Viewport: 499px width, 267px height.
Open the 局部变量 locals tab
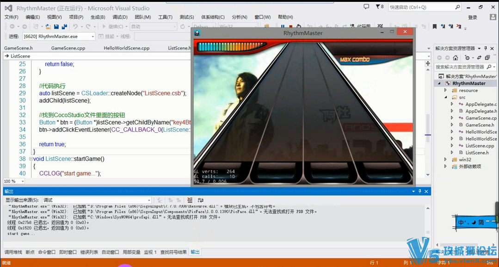(131, 252)
